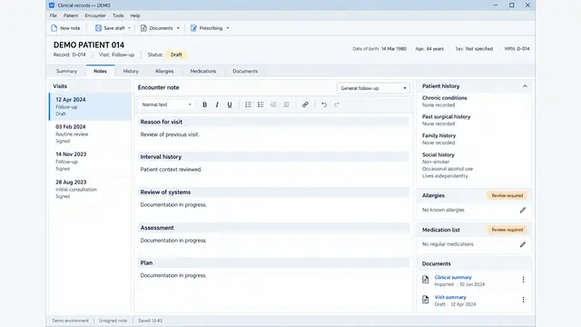Click into the Plan section text
The width and height of the screenshot is (581, 327).
(173, 275)
